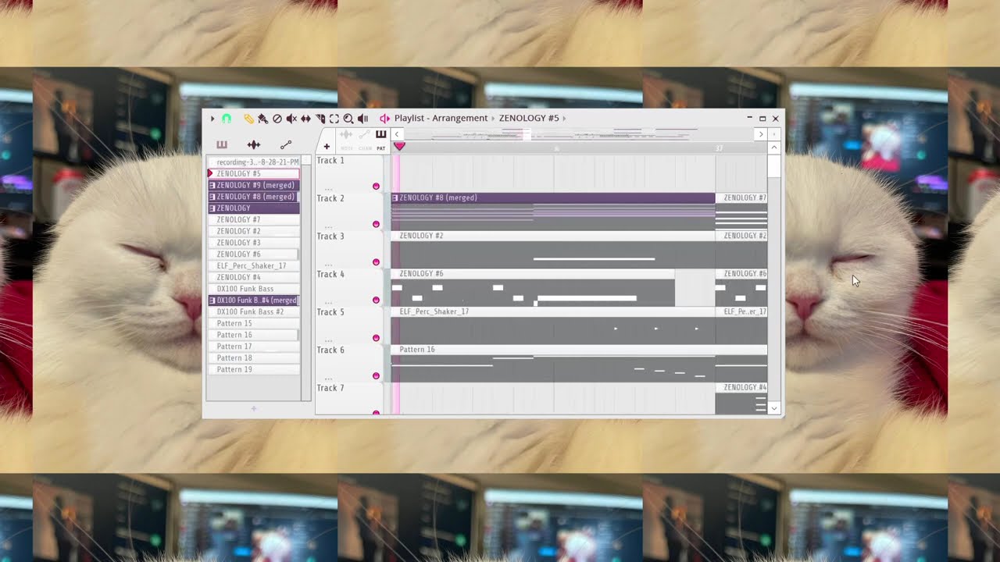Select ZENOLOGY #3 pattern
This screenshot has width=1000, height=562.
pos(253,243)
